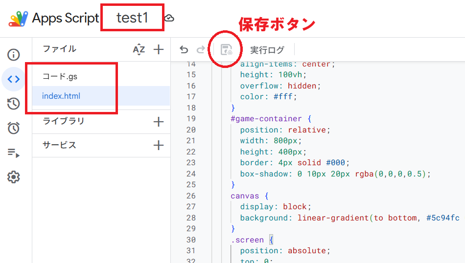The width and height of the screenshot is (465, 263).
Task: Redo the last edit
Action: [x=201, y=49]
